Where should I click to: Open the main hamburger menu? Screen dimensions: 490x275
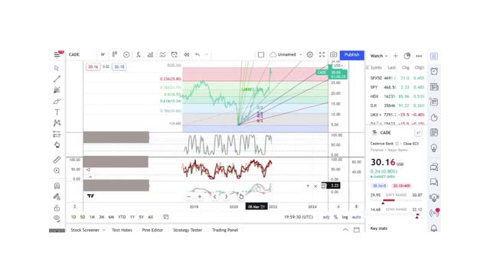57,55
